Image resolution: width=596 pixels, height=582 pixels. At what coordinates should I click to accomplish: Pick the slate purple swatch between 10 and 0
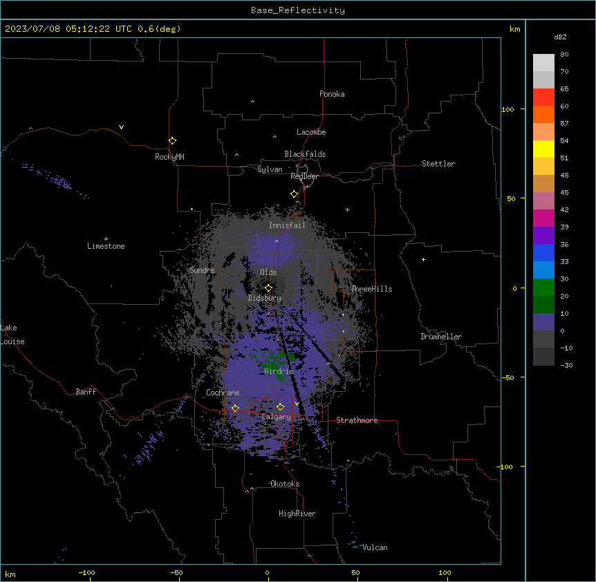(x=543, y=322)
